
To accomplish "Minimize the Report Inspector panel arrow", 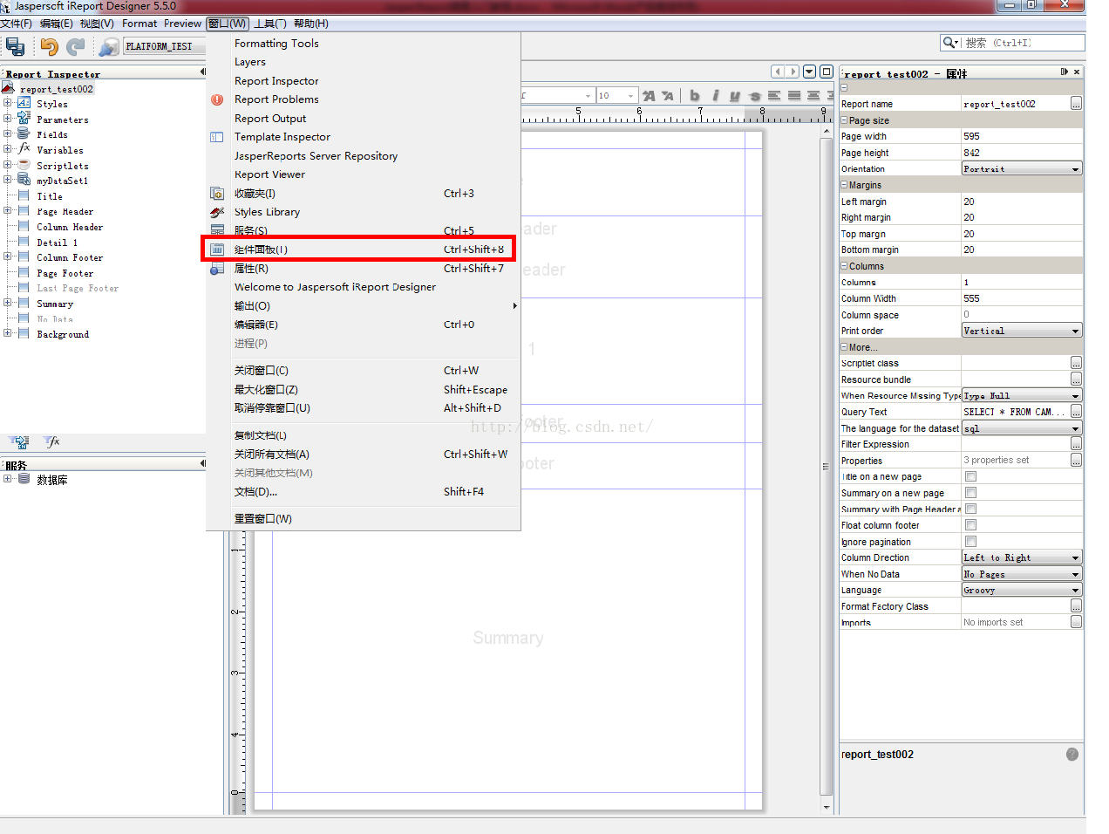I will pyautogui.click(x=202, y=72).
